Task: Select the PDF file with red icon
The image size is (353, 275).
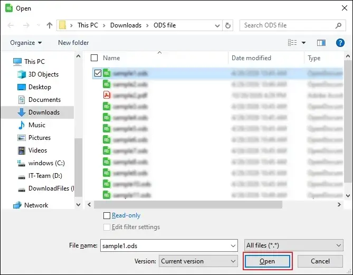Action: click(x=125, y=95)
